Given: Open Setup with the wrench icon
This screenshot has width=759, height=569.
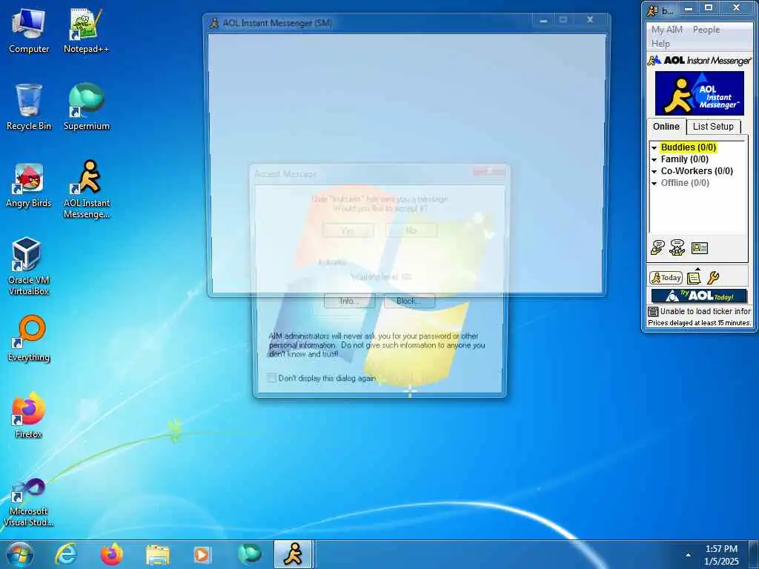Looking at the screenshot, I should point(713,278).
